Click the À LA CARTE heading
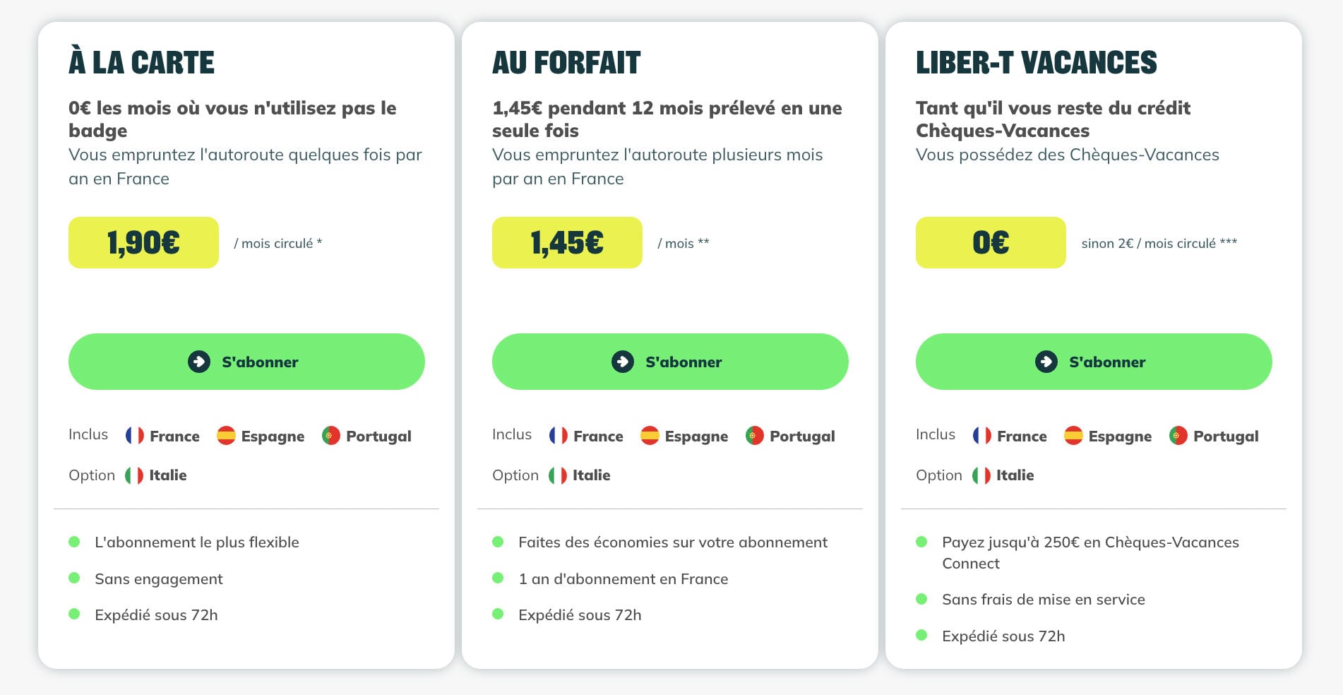Image resolution: width=1343 pixels, height=695 pixels. (141, 62)
